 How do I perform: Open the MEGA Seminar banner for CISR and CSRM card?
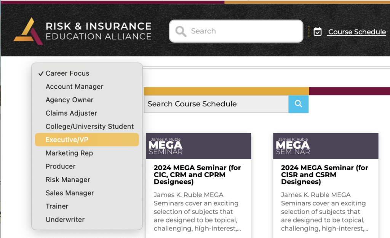point(326,146)
